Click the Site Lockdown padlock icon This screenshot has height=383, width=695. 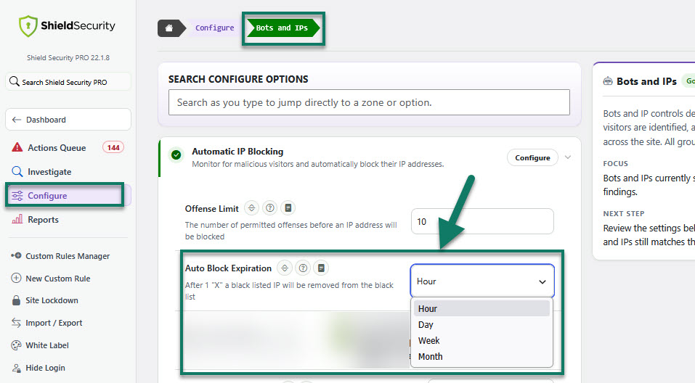(x=16, y=300)
